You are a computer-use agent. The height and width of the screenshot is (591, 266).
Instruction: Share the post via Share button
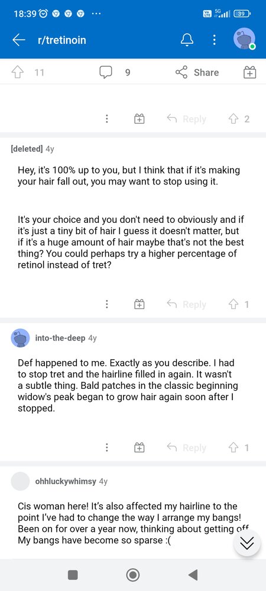197,72
